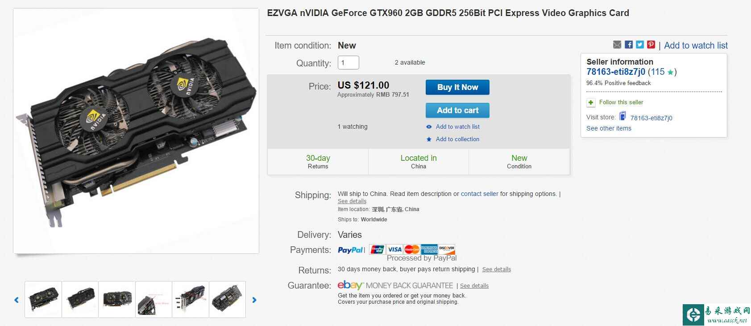
Task: Click the store icon beside 78163-eti8z7j0
Action: pos(622,117)
